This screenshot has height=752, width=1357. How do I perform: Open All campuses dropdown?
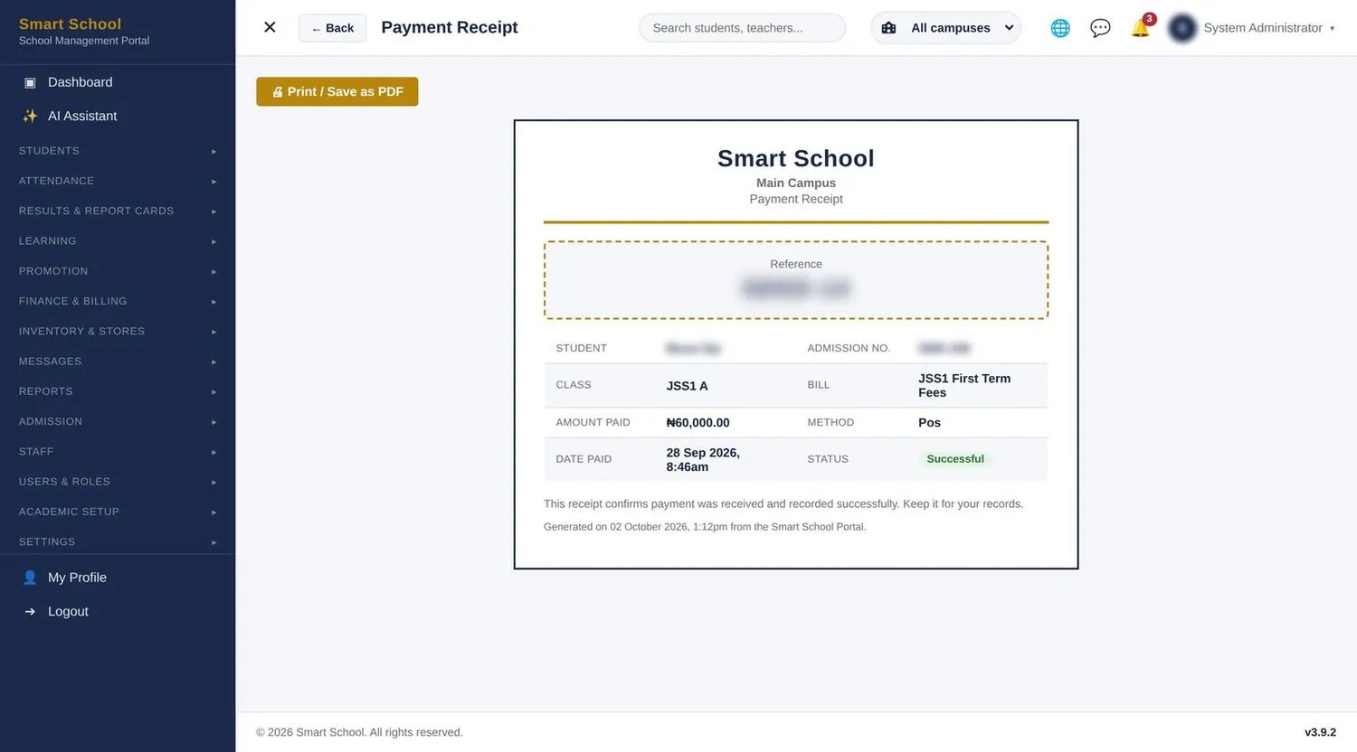[x=946, y=28]
